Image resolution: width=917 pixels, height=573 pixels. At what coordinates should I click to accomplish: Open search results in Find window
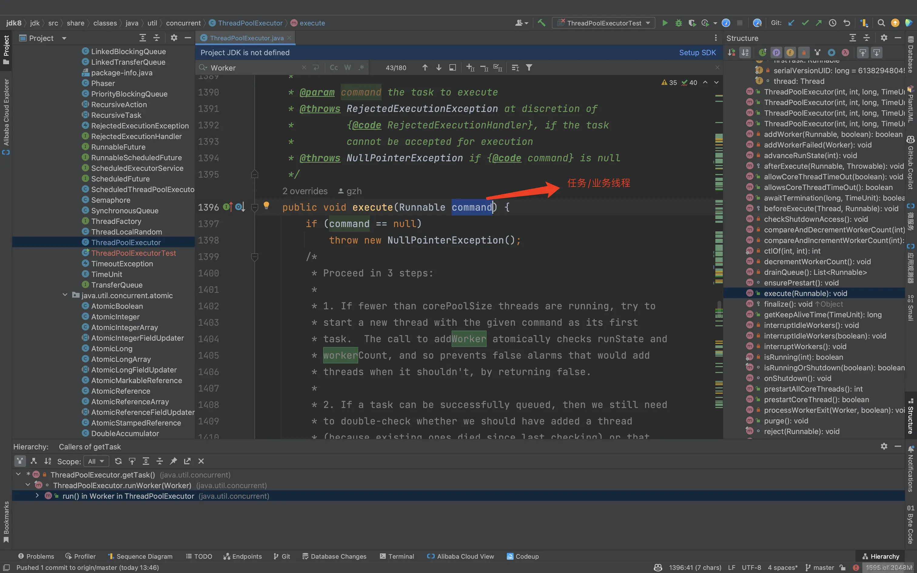452,67
